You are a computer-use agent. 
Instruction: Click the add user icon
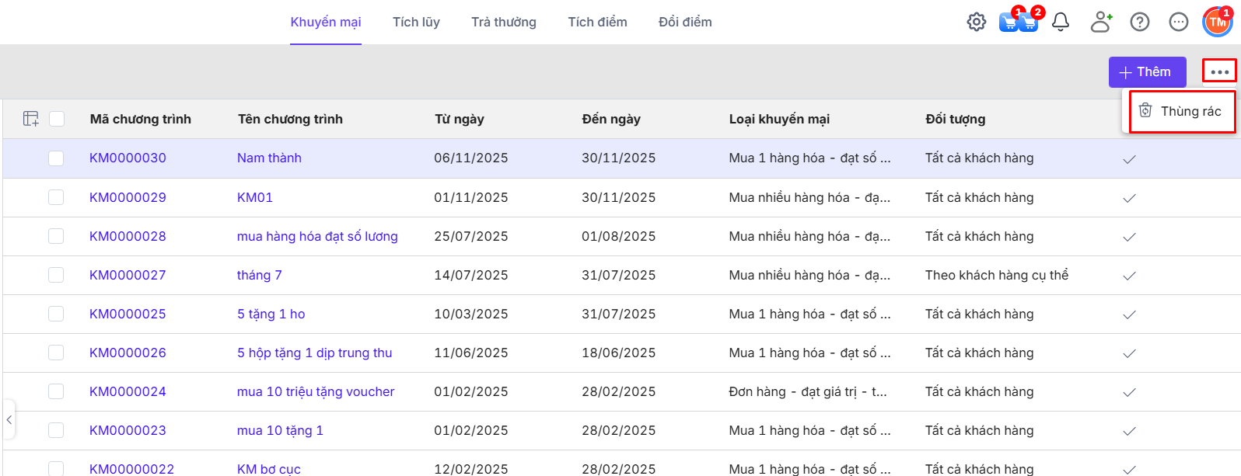point(1100,22)
